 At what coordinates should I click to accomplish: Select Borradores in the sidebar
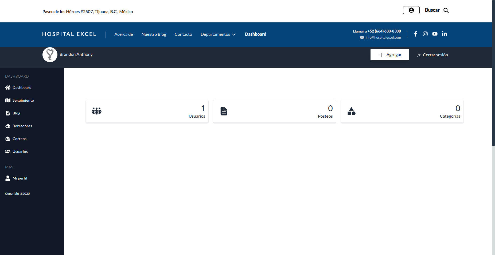tap(22, 126)
